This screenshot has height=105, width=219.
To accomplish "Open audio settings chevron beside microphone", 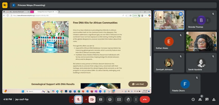I will 72,99.
